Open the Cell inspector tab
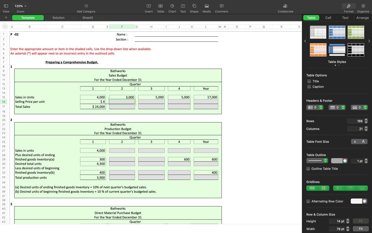The width and height of the screenshot is (372, 233). coord(328,18)
